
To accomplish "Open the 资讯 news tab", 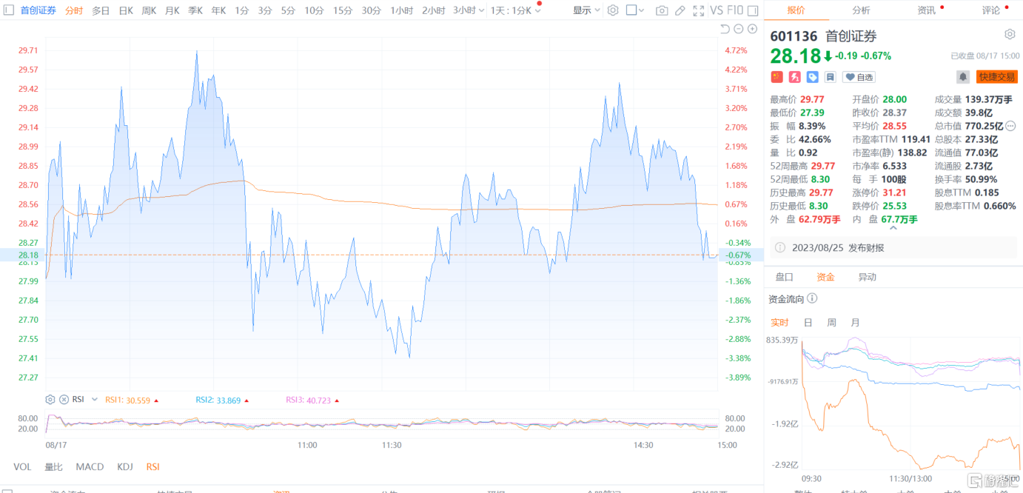I will coord(926,10).
